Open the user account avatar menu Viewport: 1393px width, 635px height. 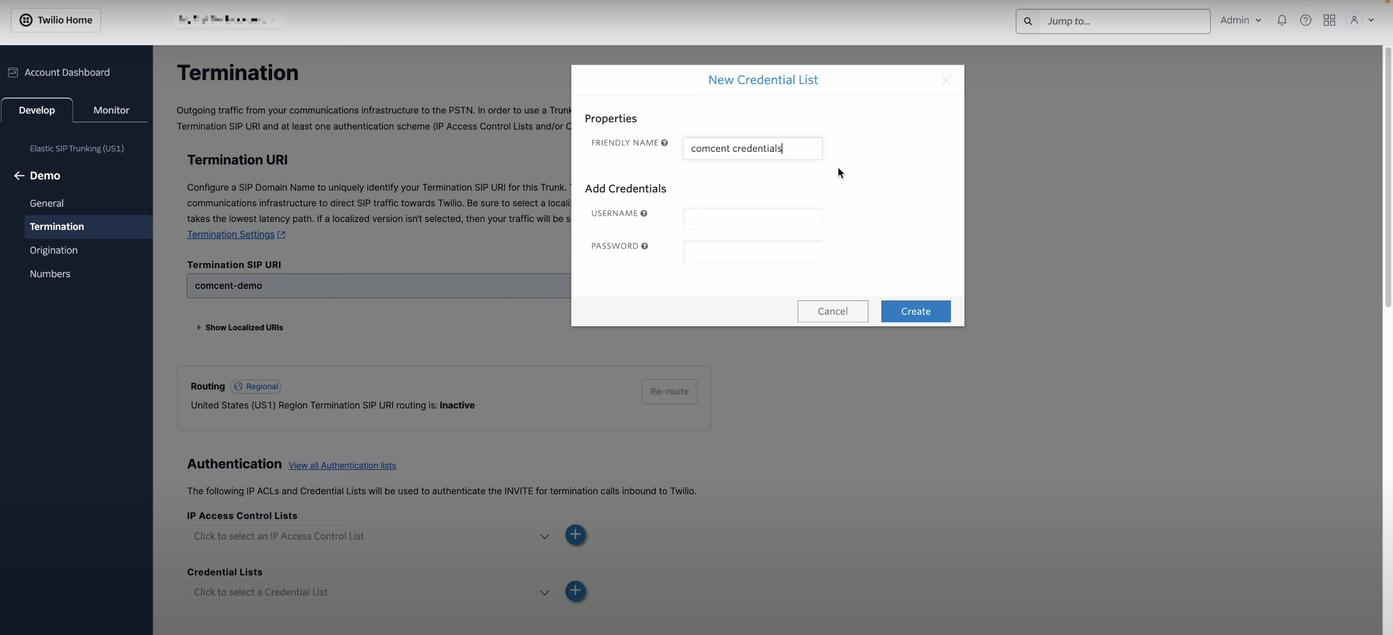pyautogui.click(x=1354, y=20)
